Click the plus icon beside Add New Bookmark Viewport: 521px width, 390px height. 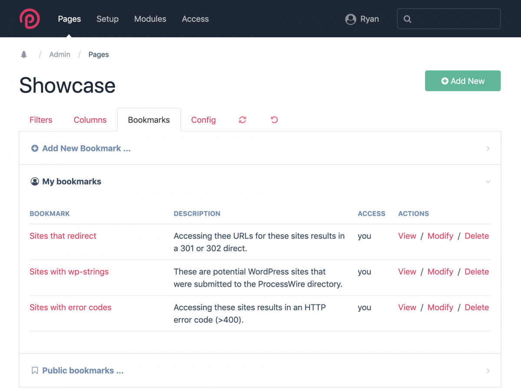point(35,148)
